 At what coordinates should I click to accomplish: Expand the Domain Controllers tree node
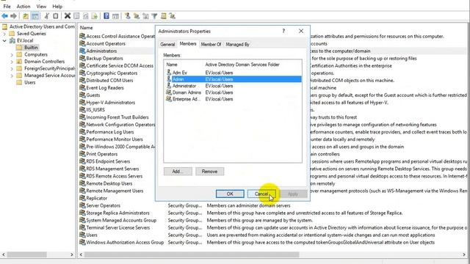(12, 62)
